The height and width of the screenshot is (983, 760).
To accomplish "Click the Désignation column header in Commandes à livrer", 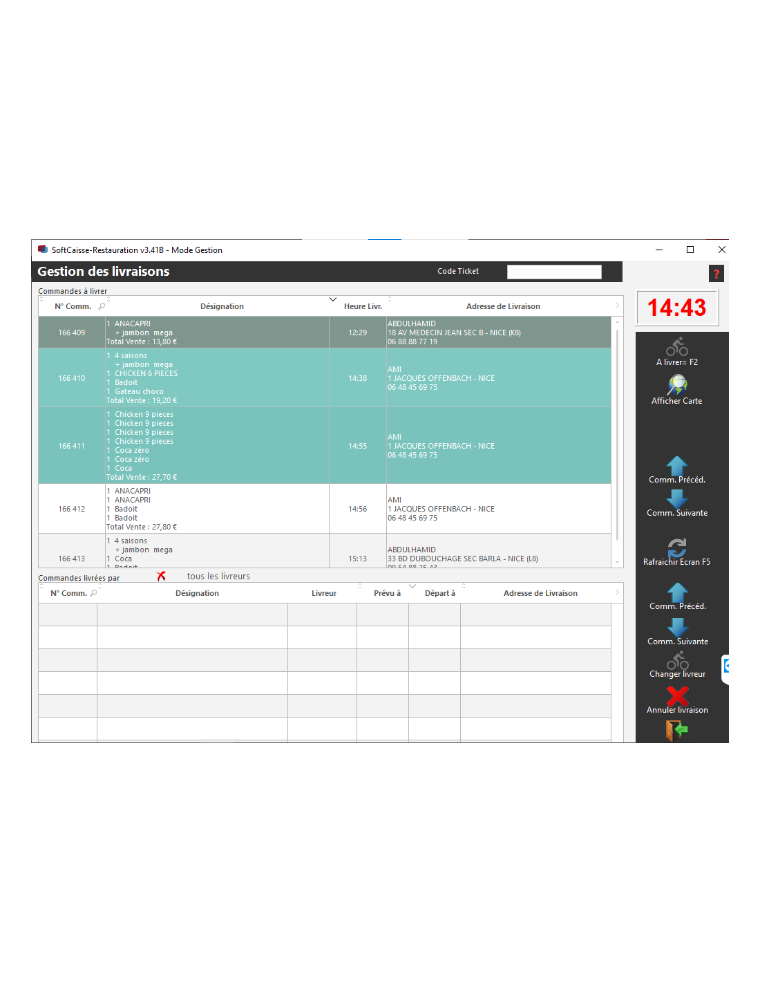I will [222, 306].
